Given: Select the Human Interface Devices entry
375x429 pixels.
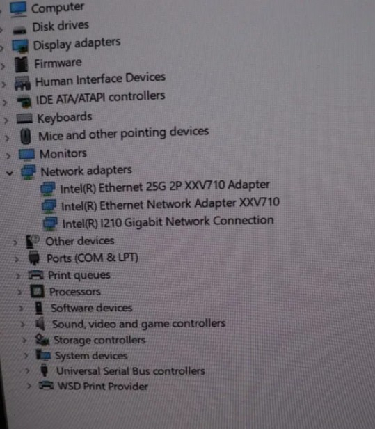Looking at the screenshot, I should point(100,79).
